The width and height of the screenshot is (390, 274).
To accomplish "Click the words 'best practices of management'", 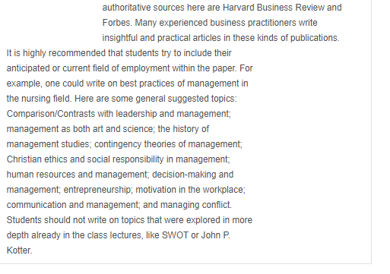I will click(179, 83).
